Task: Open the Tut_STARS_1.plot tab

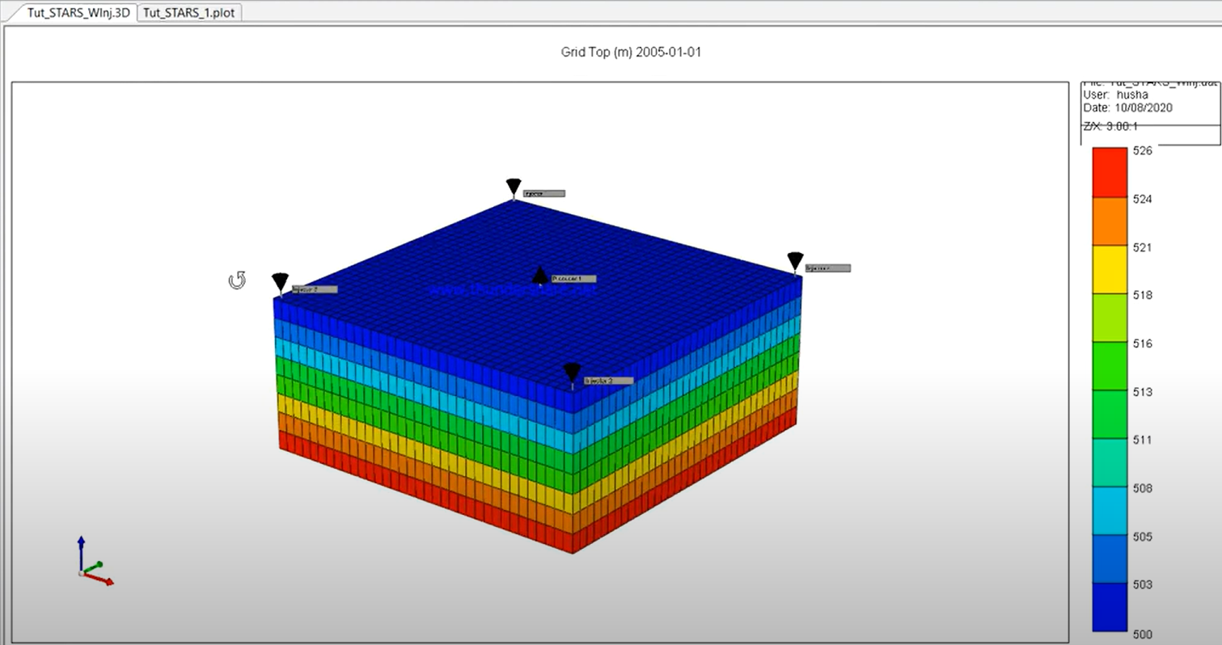Action: point(188,13)
